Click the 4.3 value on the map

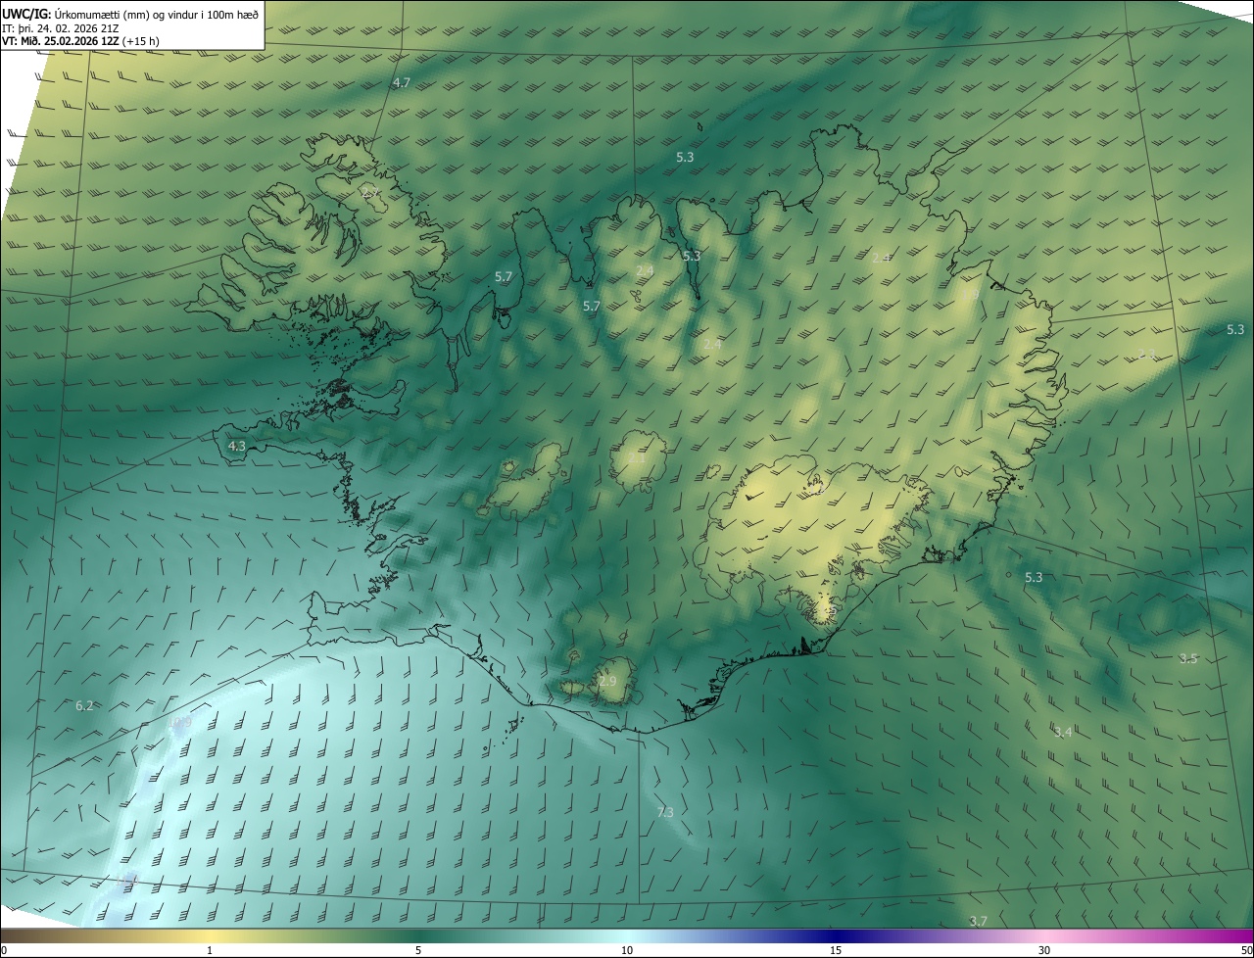point(237,446)
